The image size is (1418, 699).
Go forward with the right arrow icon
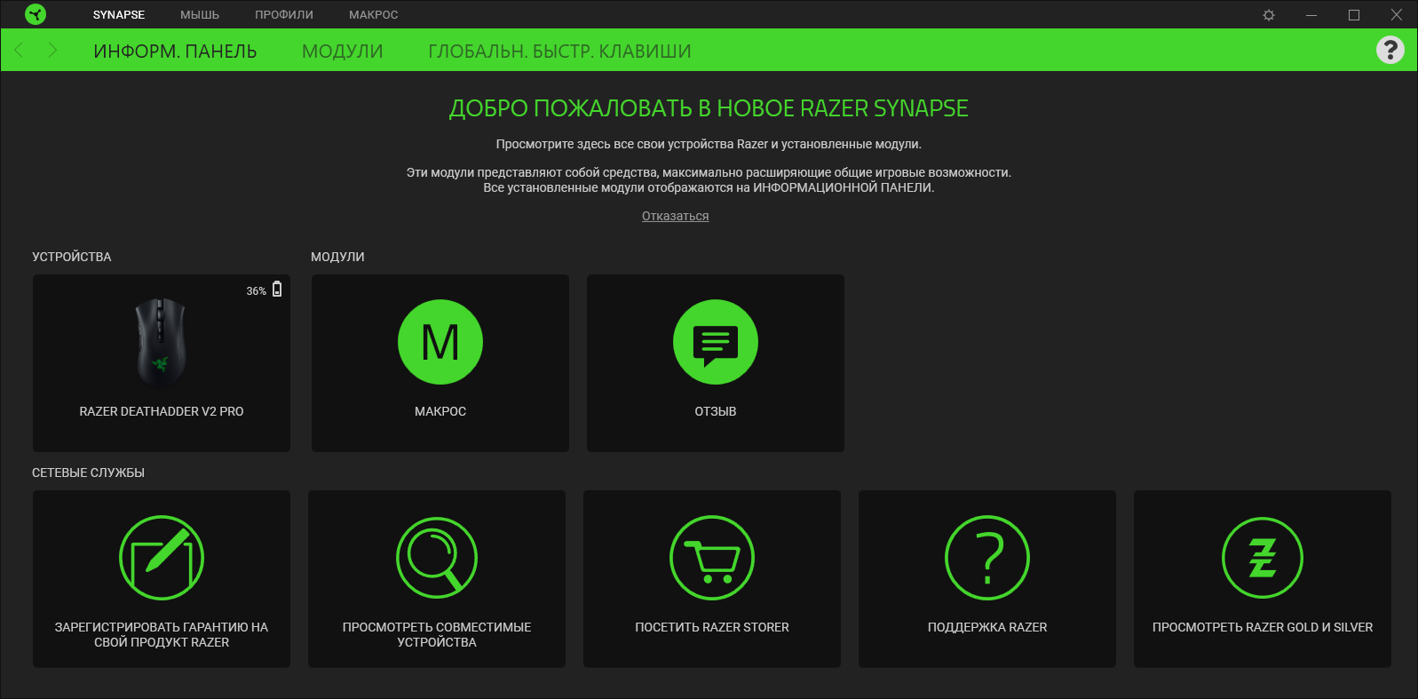pyautogui.click(x=52, y=50)
